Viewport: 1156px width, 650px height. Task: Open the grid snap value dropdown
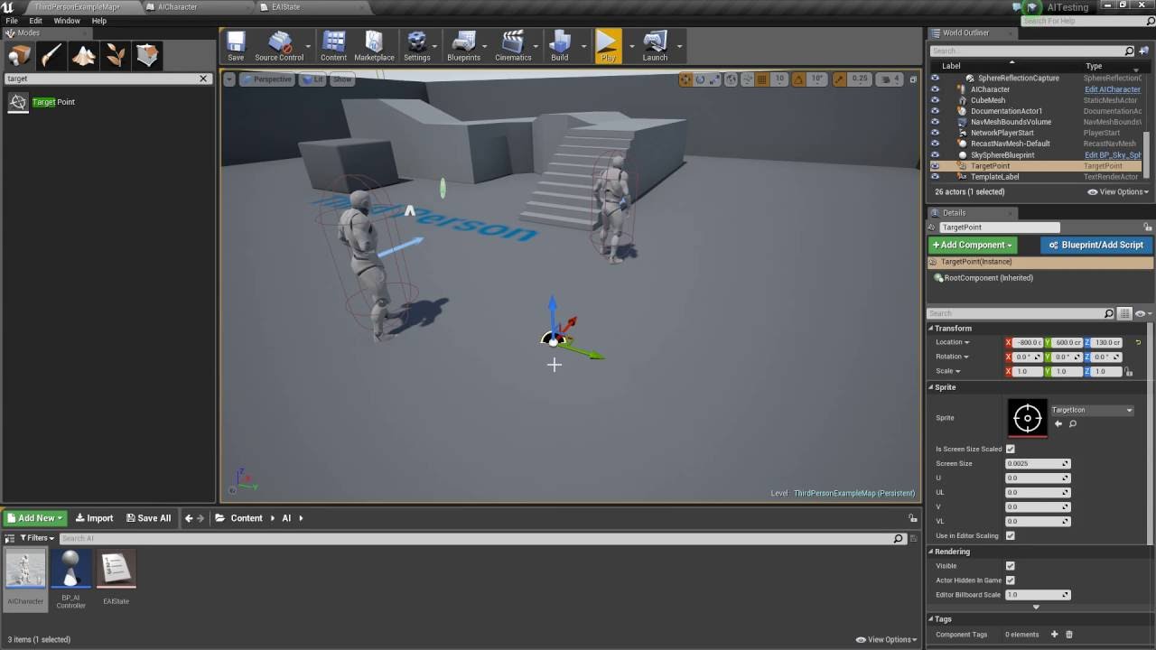779,79
